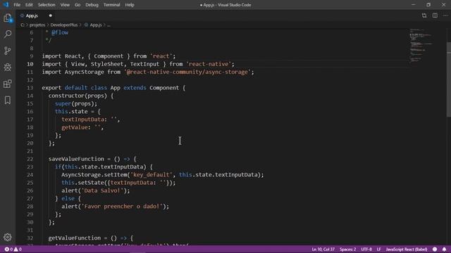Image resolution: width=451 pixels, height=253 pixels.
Task: Click 'Favor preencher o dado!' alert string
Action: pos(122,206)
